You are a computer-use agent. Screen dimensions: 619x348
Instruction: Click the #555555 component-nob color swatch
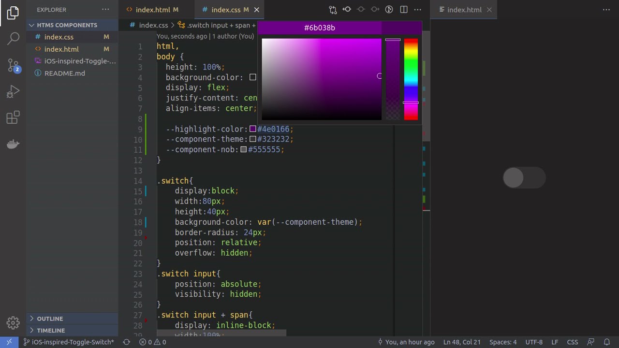pyautogui.click(x=243, y=150)
